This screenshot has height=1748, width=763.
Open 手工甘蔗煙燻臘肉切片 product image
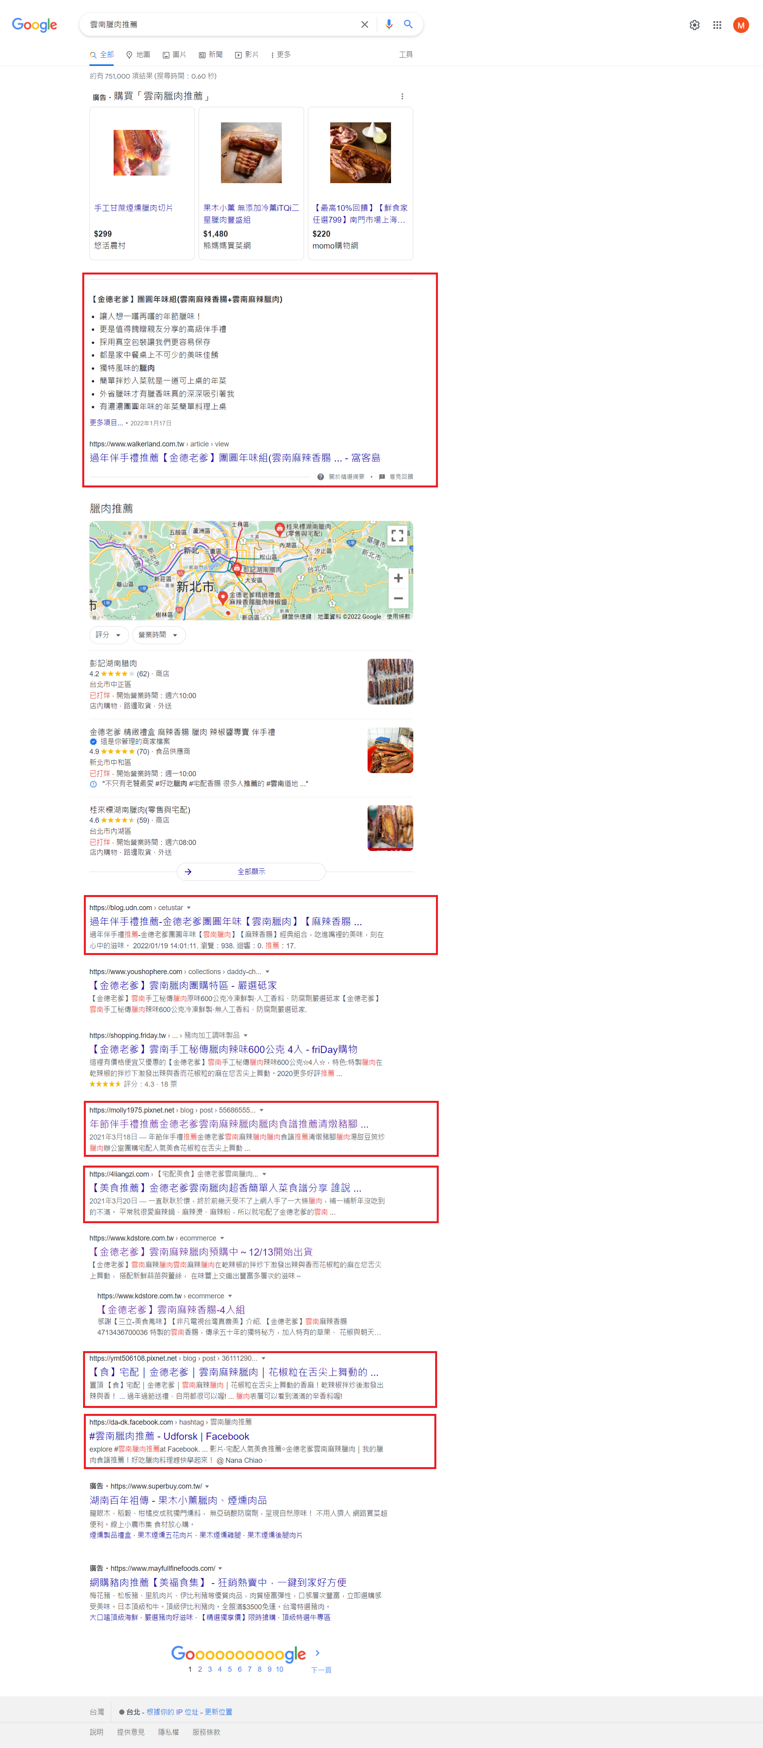coord(142,153)
